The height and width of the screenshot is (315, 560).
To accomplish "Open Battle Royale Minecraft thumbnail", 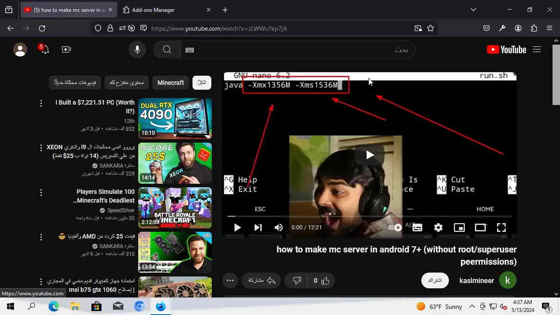I will [x=175, y=208].
